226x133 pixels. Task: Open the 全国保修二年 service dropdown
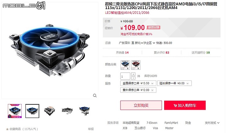pyautogui.click(x=152, y=83)
